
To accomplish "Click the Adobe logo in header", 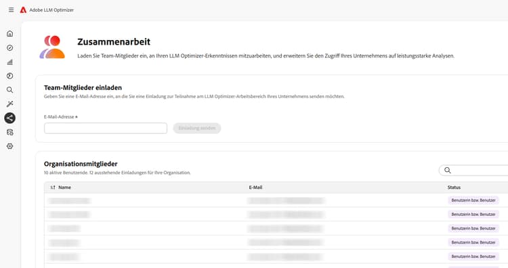I will coord(23,10).
